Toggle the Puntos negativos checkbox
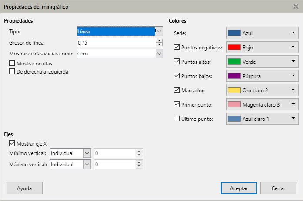303x201 pixels. click(x=176, y=47)
